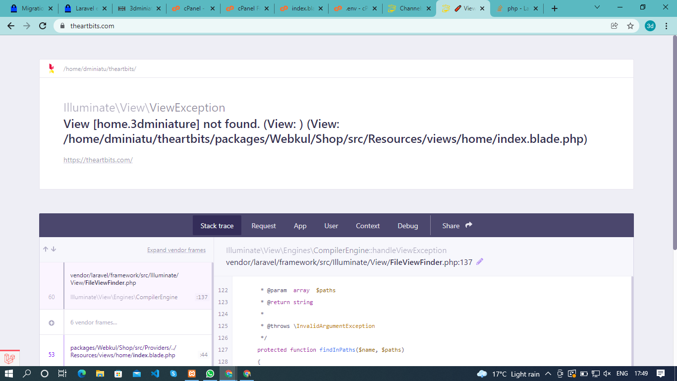Open Skype from taskbar
The image size is (677, 381).
173,374
